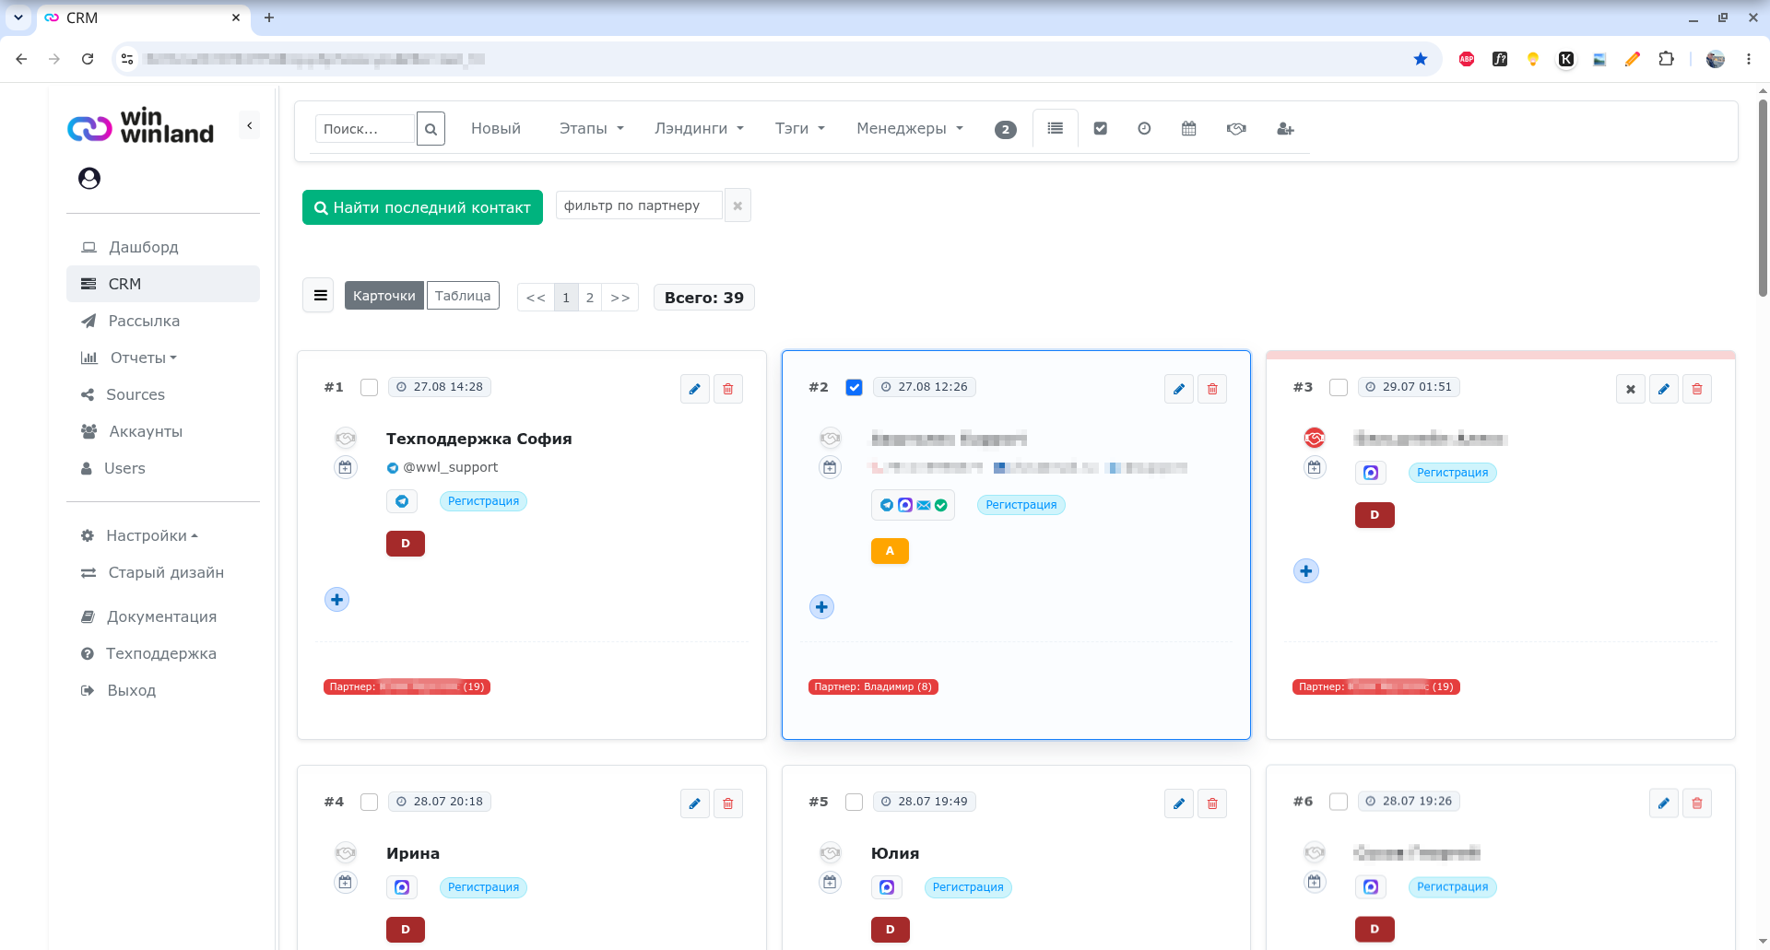Open the tasks checkmark icon in toolbar
The width and height of the screenshot is (1770, 950).
click(1100, 129)
